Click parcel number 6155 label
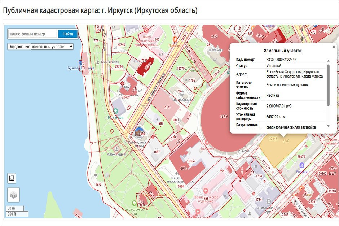Viewport: 339px width, 226px height. coord(214,36)
